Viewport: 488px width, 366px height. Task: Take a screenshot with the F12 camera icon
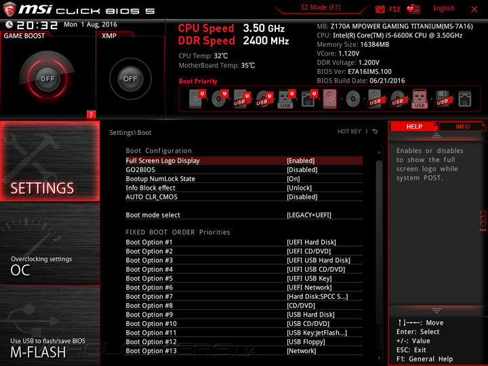380,9
